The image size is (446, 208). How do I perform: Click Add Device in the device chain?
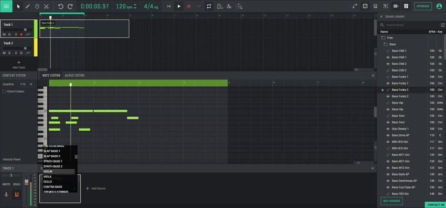click(x=95, y=189)
